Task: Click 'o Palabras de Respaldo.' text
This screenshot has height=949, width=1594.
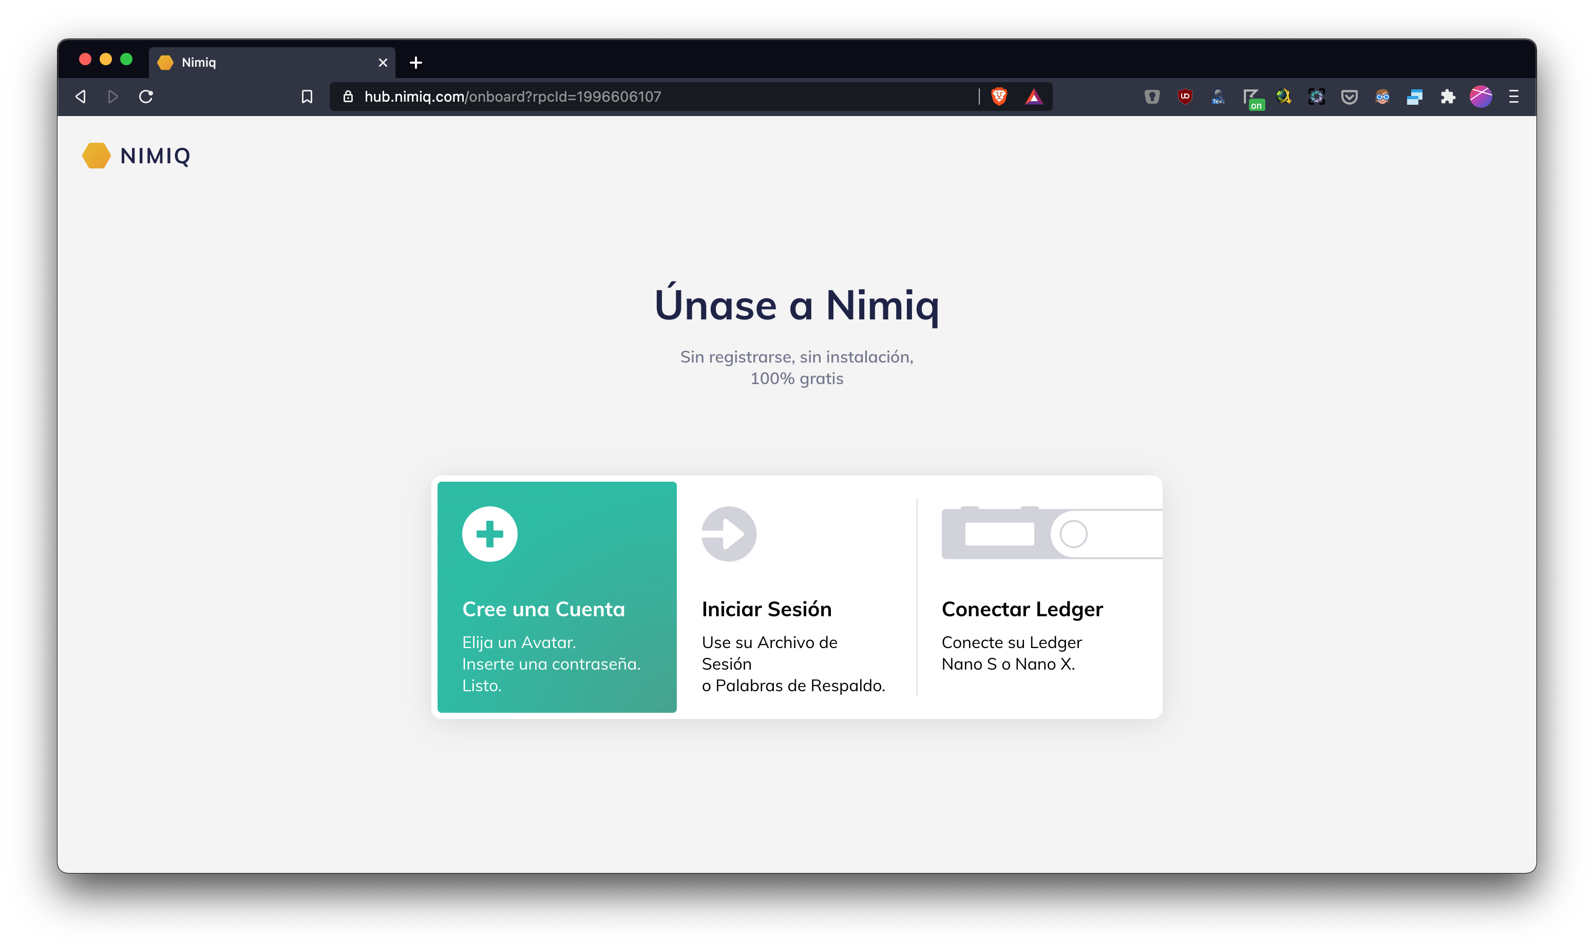Action: tap(793, 686)
